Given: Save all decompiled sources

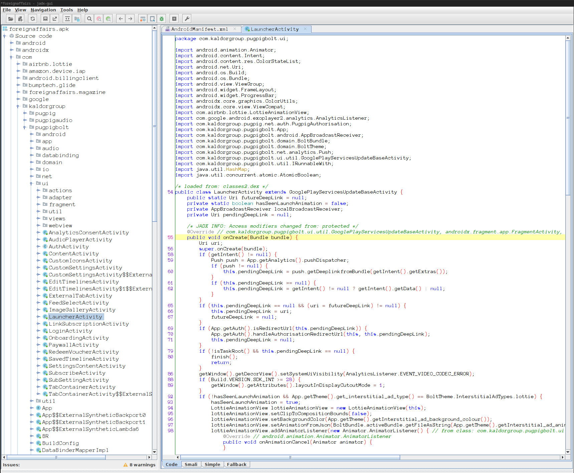Looking at the screenshot, I should click(x=45, y=18).
